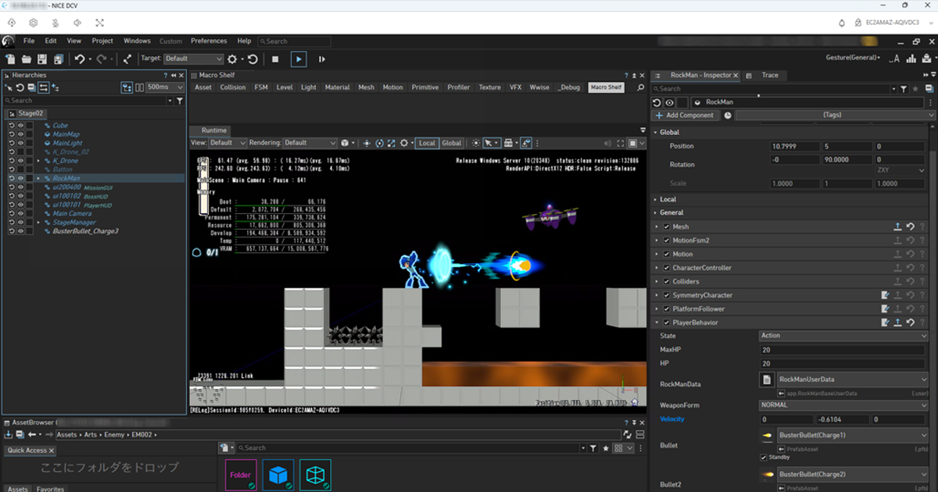Click the gear icon next to Target dropdown
The width and height of the screenshot is (938, 492).
coord(232,59)
